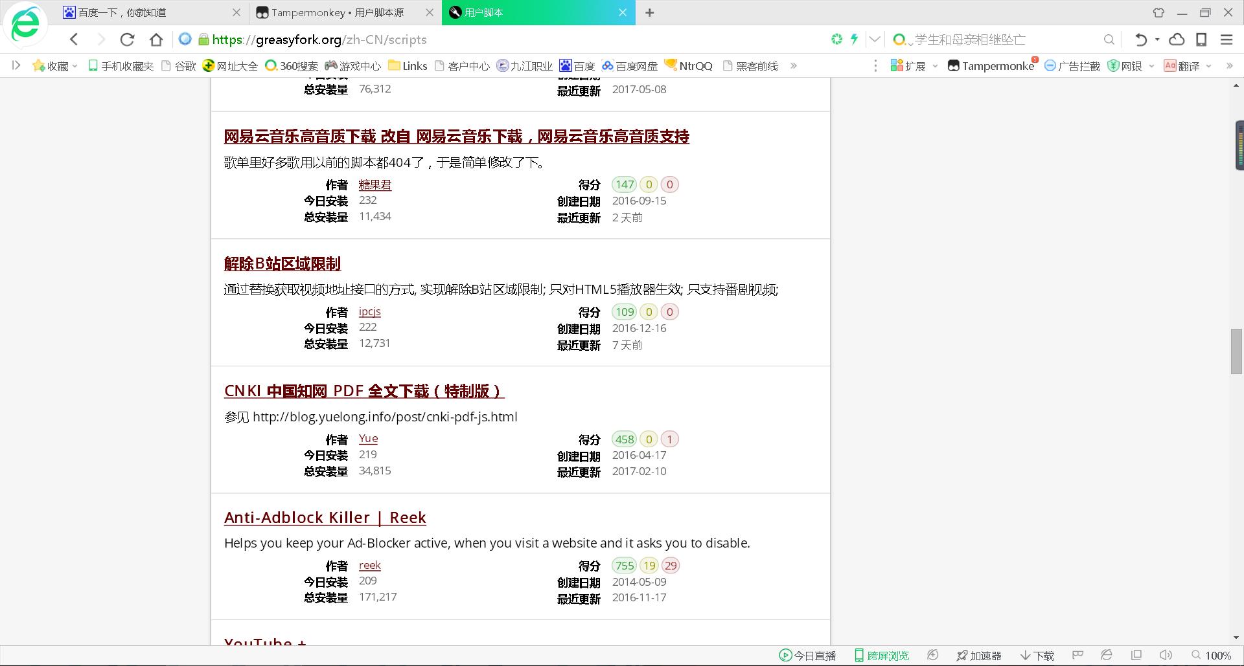The width and height of the screenshot is (1244, 666).
Task: Open author ipcjs profile link
Action: click(369, 311)
